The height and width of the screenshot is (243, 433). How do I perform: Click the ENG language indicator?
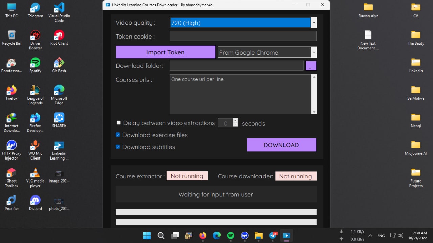[381, 236]
